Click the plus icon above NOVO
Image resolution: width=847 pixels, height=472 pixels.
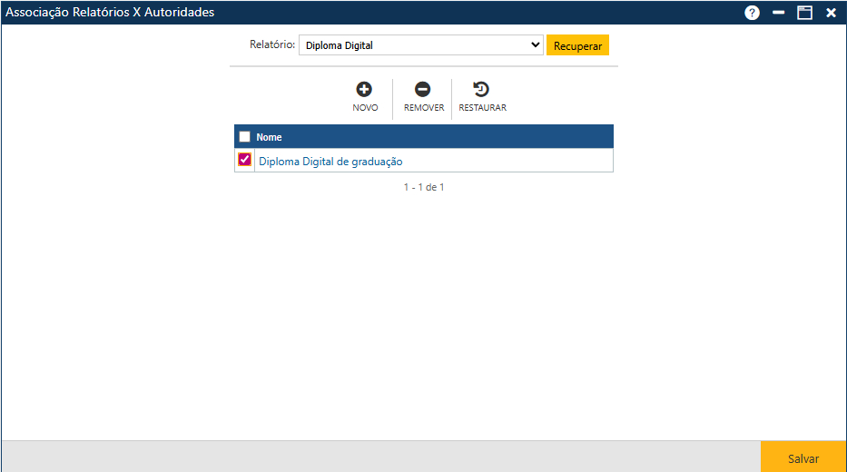[364, 89]
